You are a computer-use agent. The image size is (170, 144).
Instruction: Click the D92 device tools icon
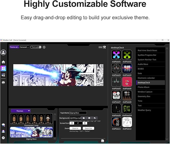[x=104, y=47]
